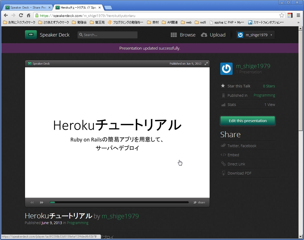Open Embed option
Image resolution: width=304 pixels, height=240 pixels.
coord(233,155)
